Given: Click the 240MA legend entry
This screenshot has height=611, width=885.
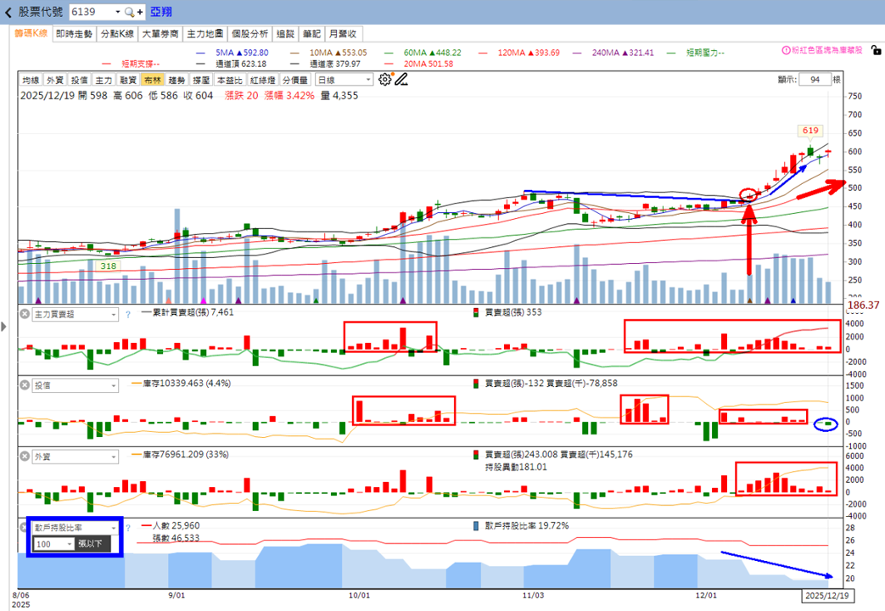Looking at the screenshot, I should [613, 53].
